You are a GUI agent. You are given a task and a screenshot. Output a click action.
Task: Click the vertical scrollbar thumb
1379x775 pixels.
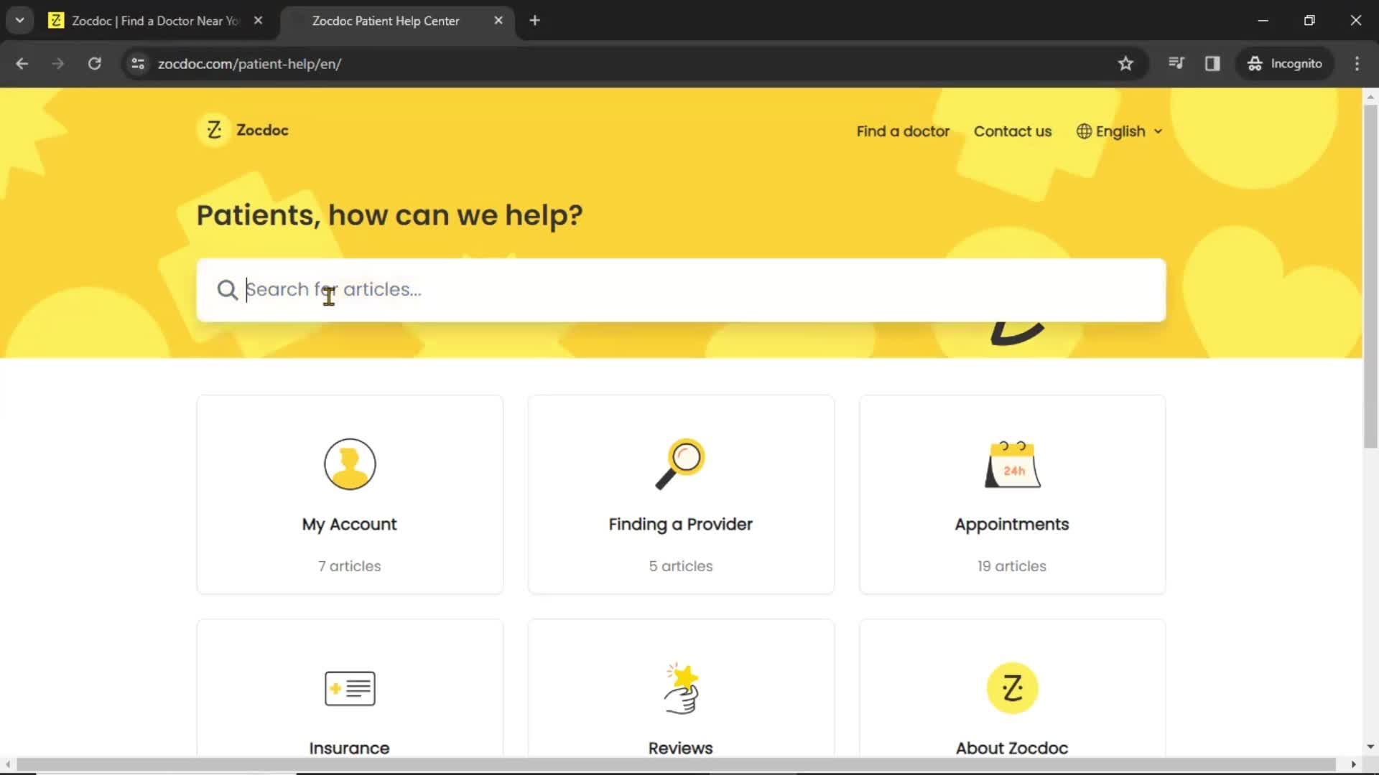click(1370, 276)
